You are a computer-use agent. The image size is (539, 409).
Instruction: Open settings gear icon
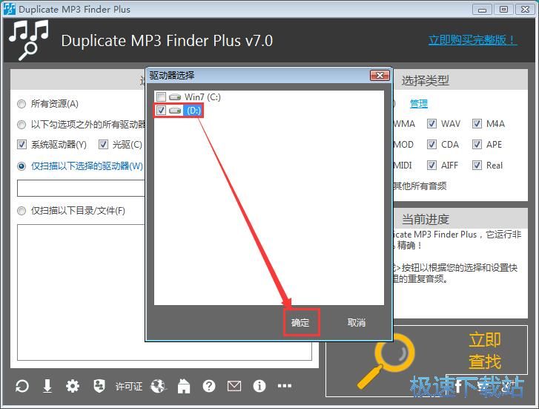pos(73,386)
